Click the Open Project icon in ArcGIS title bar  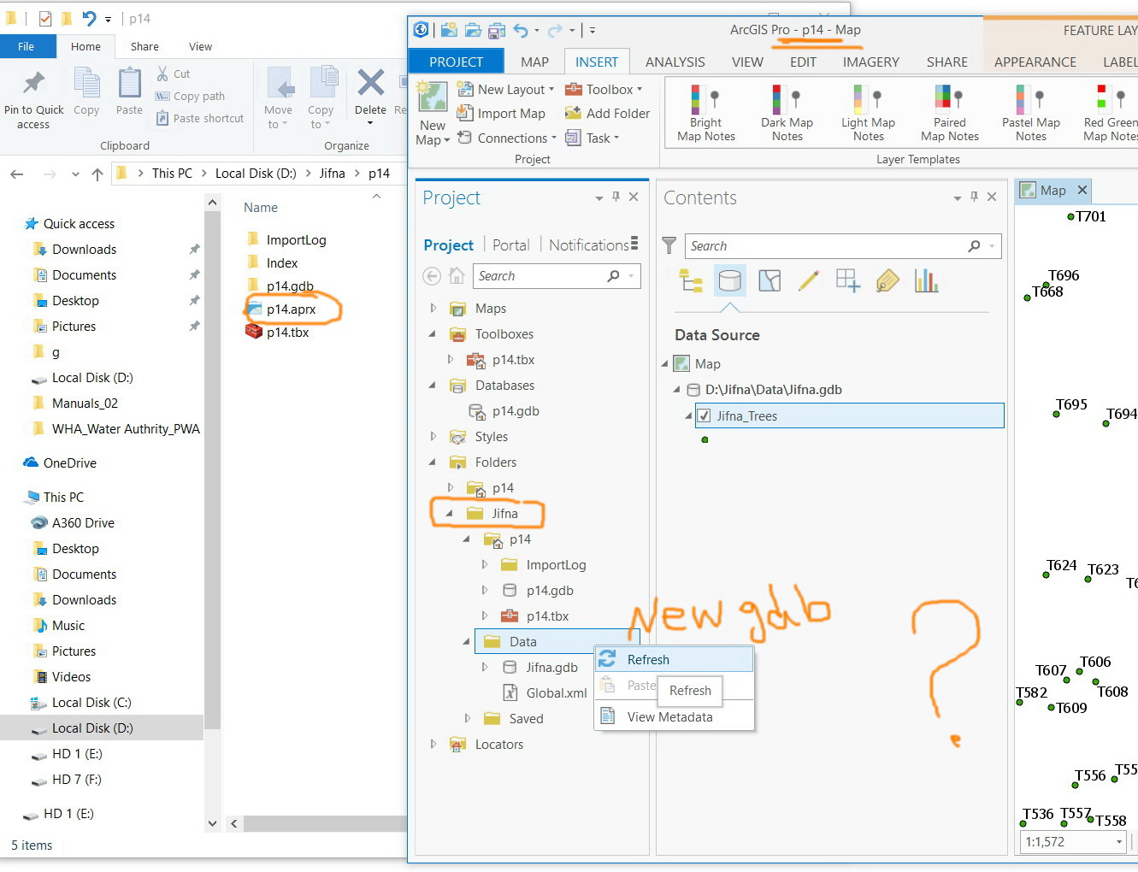(473, 31)
